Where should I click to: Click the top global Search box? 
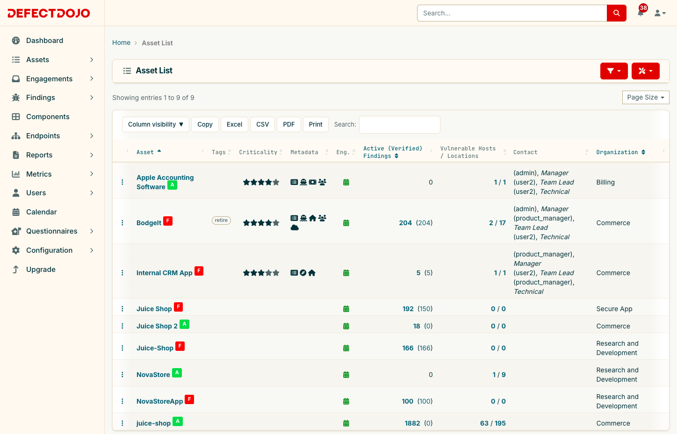(x=512, y=13)
